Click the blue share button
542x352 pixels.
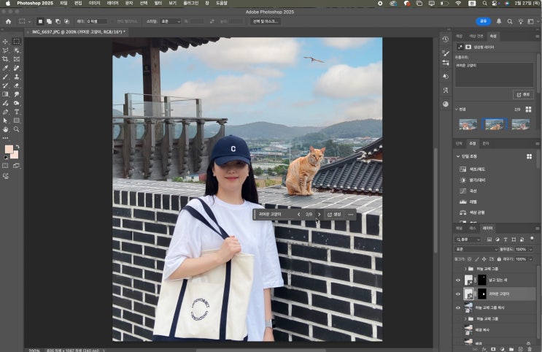(x=483, y=21)
